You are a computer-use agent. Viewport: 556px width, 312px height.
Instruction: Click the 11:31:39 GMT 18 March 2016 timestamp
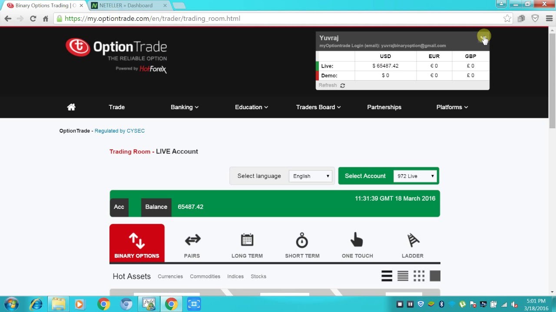[395, 198]
